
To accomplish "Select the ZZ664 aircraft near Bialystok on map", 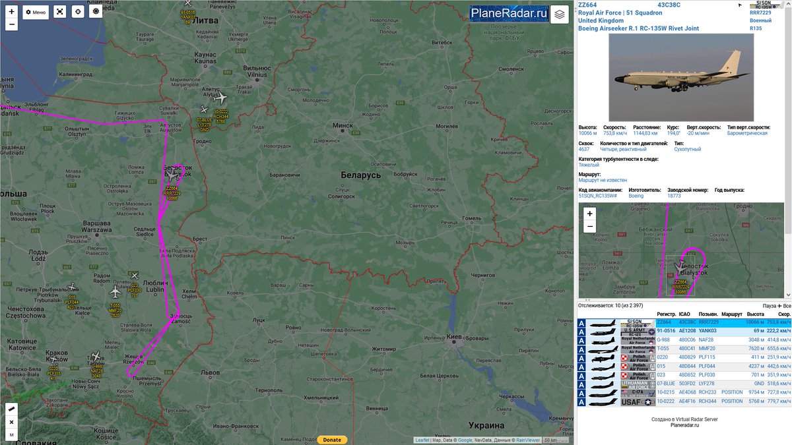I will pos(173,175).
